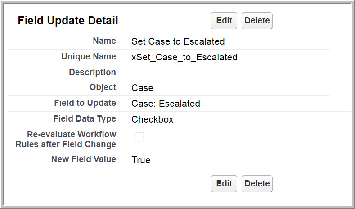Click the 'Unique Name' field label
This screenshot has width=355, height=209.
coord(89,57)
